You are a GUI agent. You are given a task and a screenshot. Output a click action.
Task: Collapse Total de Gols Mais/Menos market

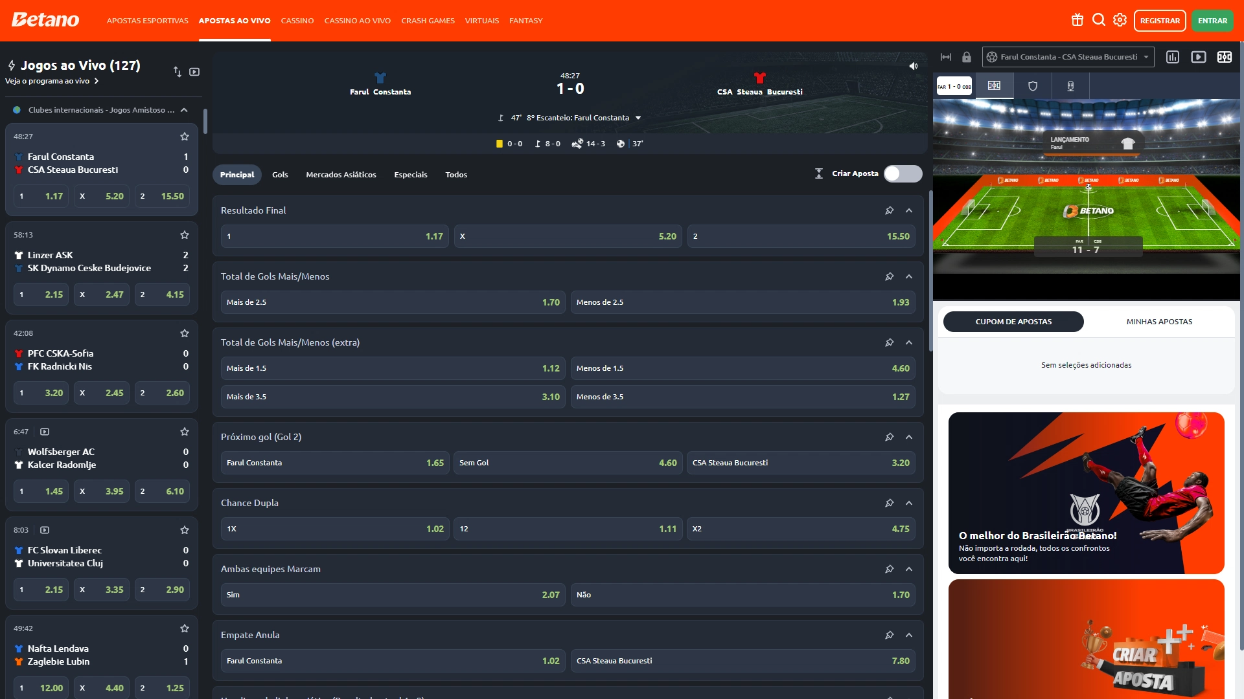pyautogui.click(x=909, y=276)
